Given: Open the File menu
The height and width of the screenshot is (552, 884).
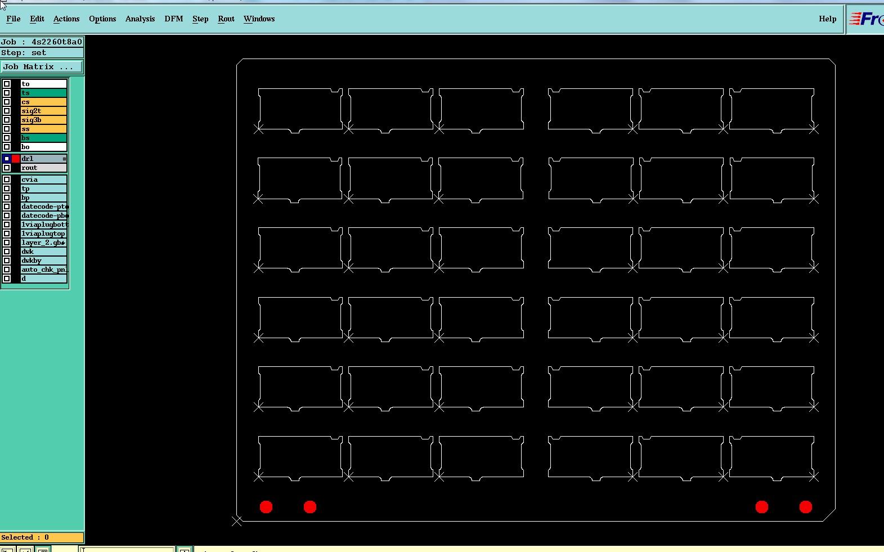Looking at the screenshot, I should tap(14, 19).
